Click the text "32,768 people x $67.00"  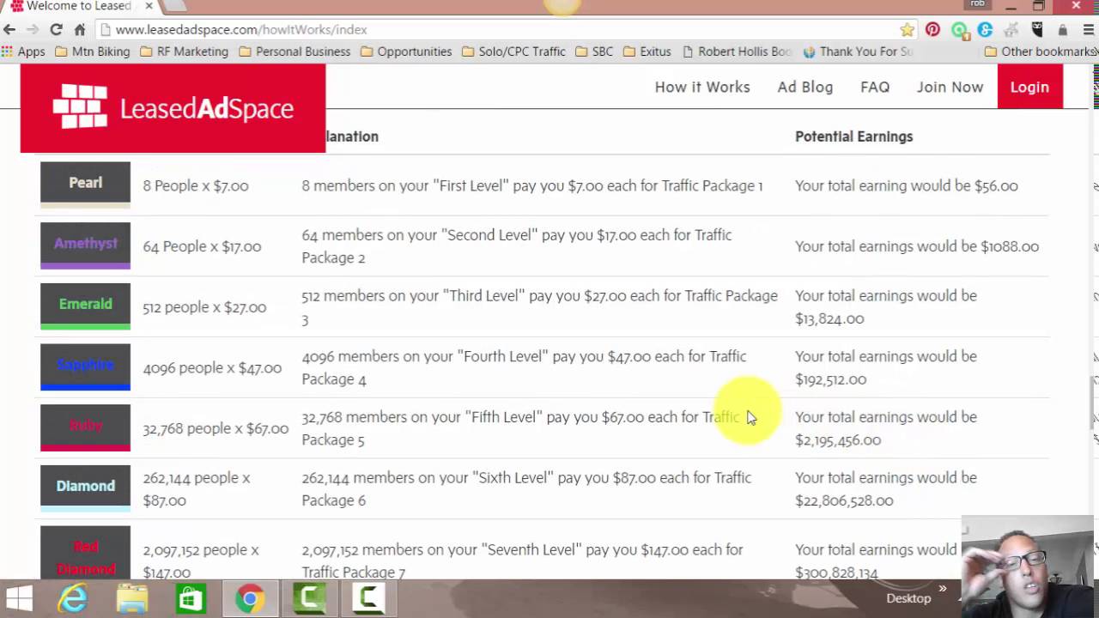click(216, 428)
